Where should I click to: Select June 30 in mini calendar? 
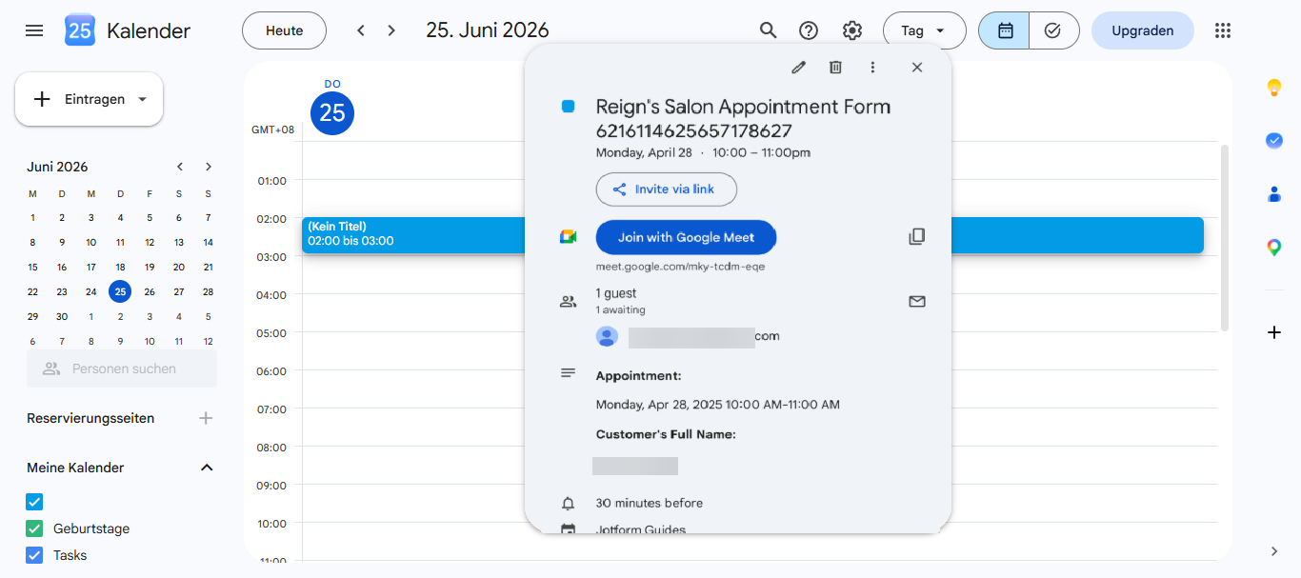click(x=62, y=316)
